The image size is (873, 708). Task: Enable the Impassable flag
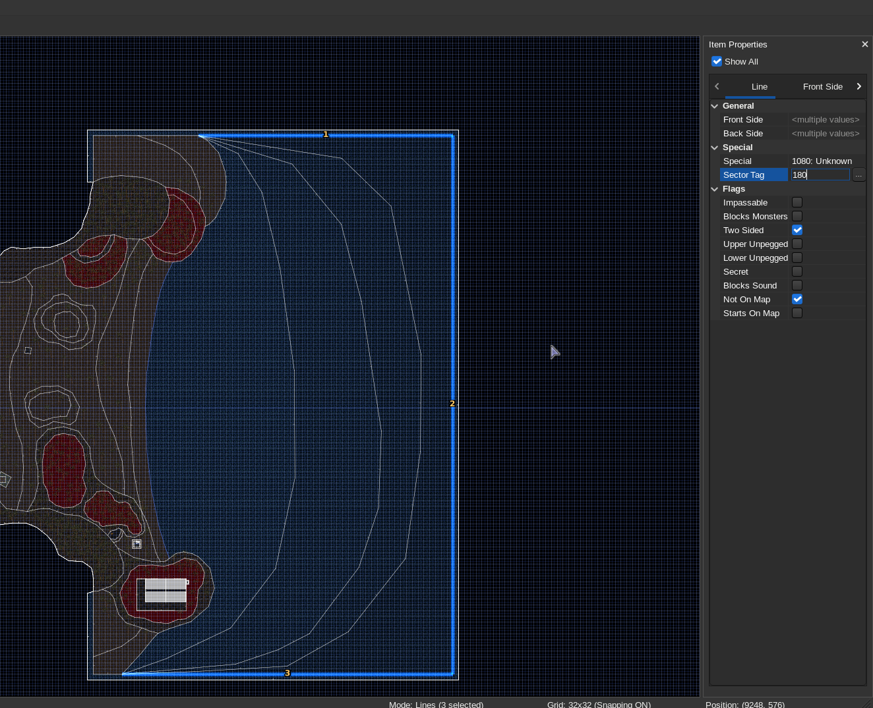[x=797, y=203]
